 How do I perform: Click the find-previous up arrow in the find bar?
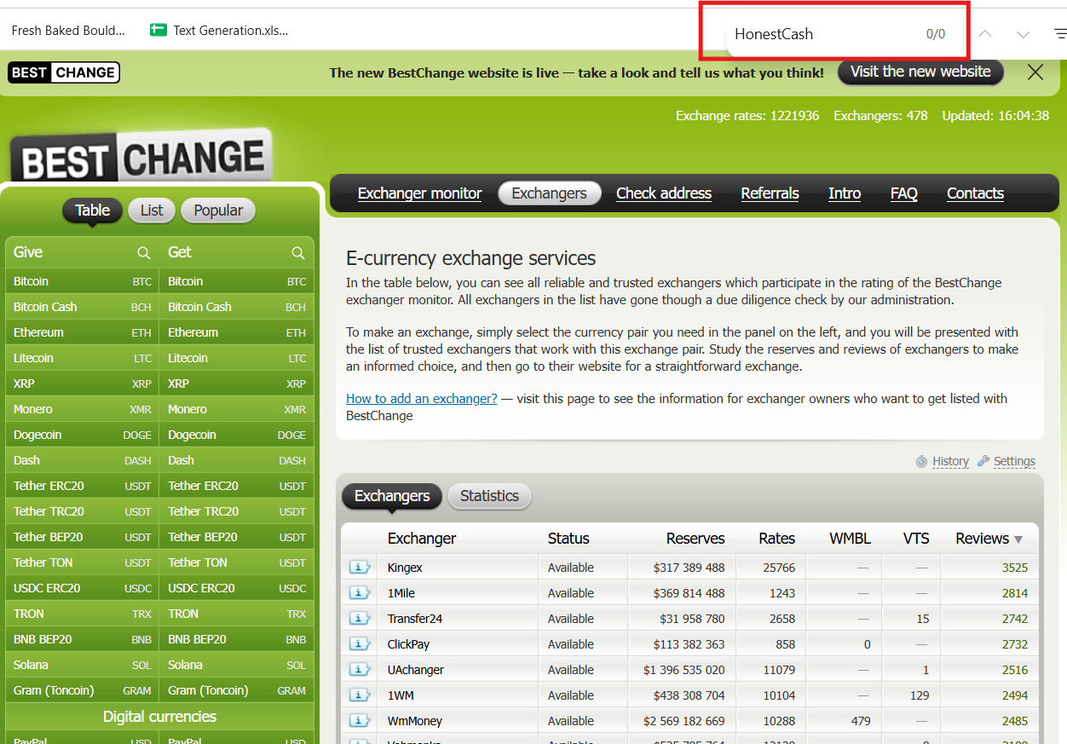click(985, 34)
